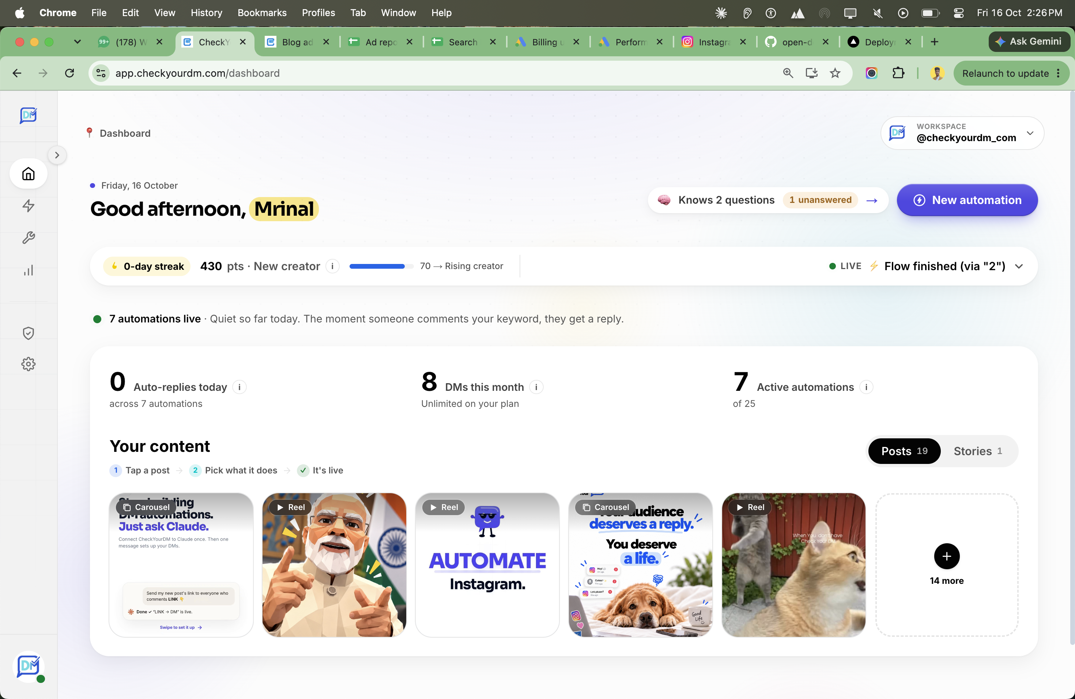This screenshot has width=1075, height=699.
Task: Click the arrow next to 1 unanswered
Action: pos(872,200)
